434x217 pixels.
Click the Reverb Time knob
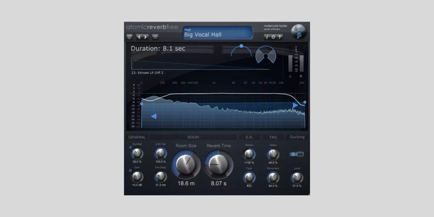coord(218,165)
